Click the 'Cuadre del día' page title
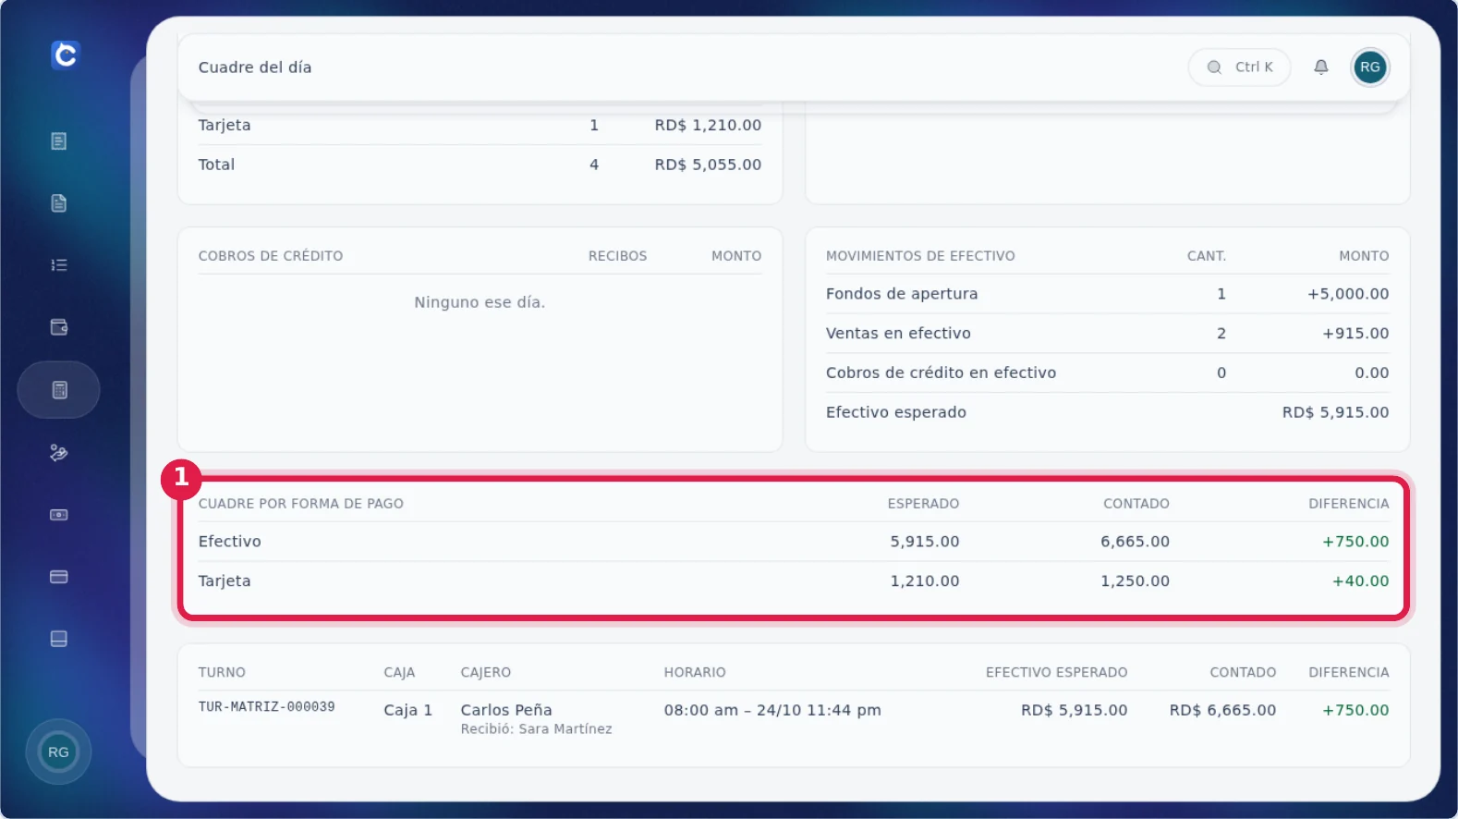Image resolution: width=1458 pixels, height=819 pixels. click(x=255, y=67)
